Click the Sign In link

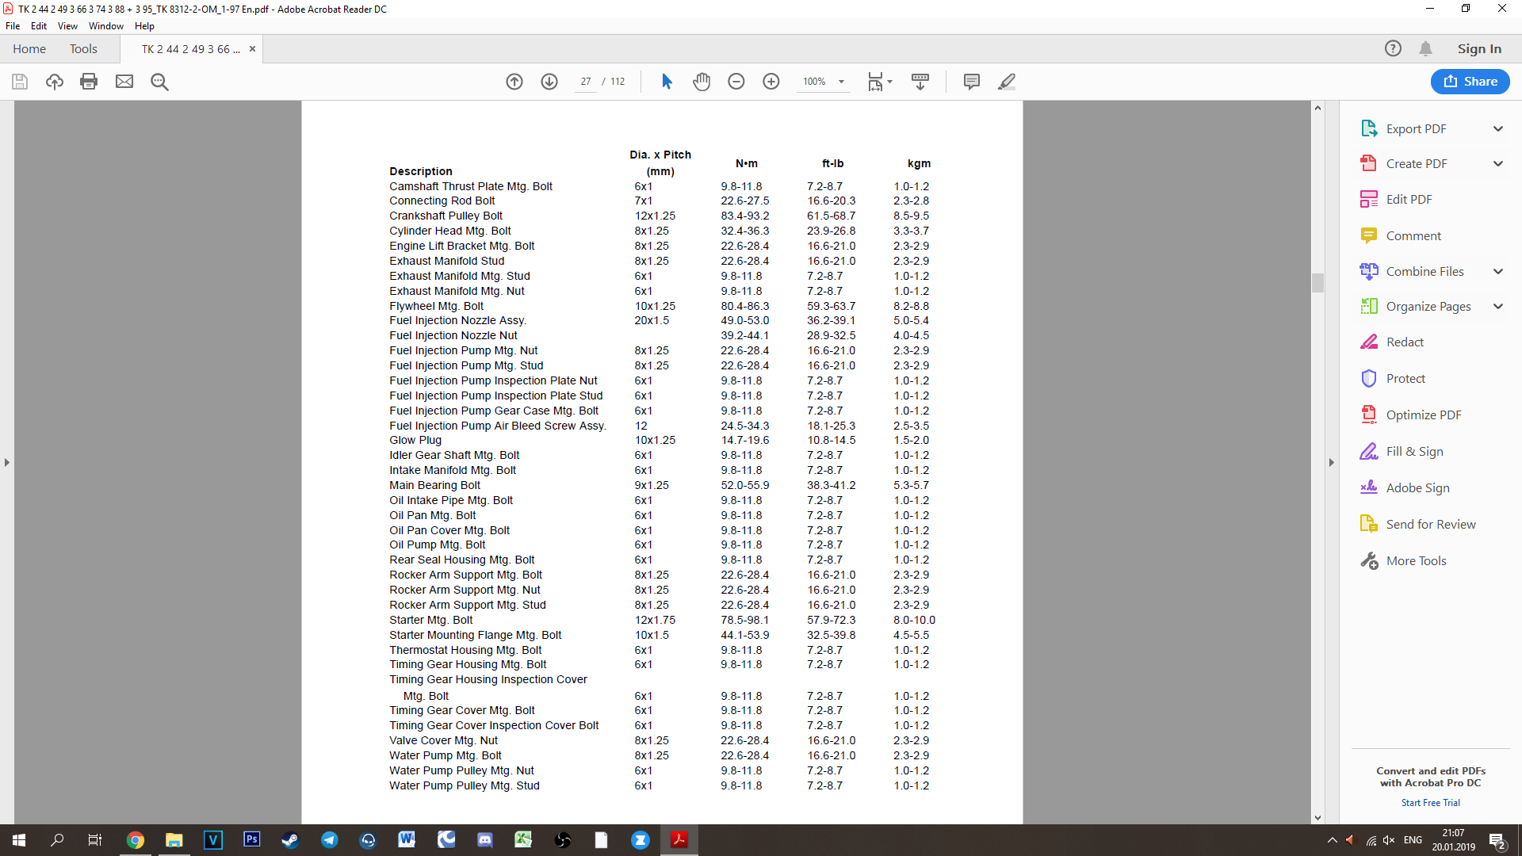pos(1479,48)
